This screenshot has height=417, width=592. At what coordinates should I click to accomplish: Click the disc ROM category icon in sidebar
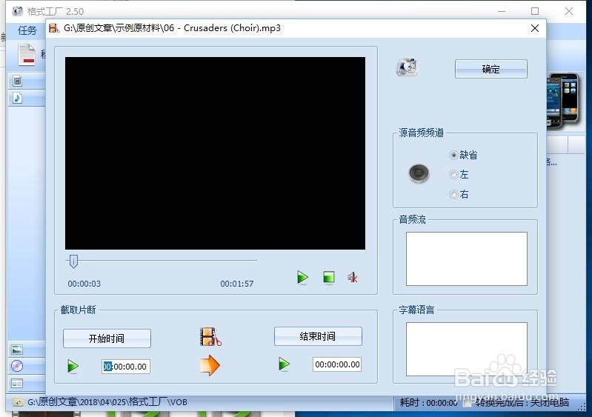point(17,366)
